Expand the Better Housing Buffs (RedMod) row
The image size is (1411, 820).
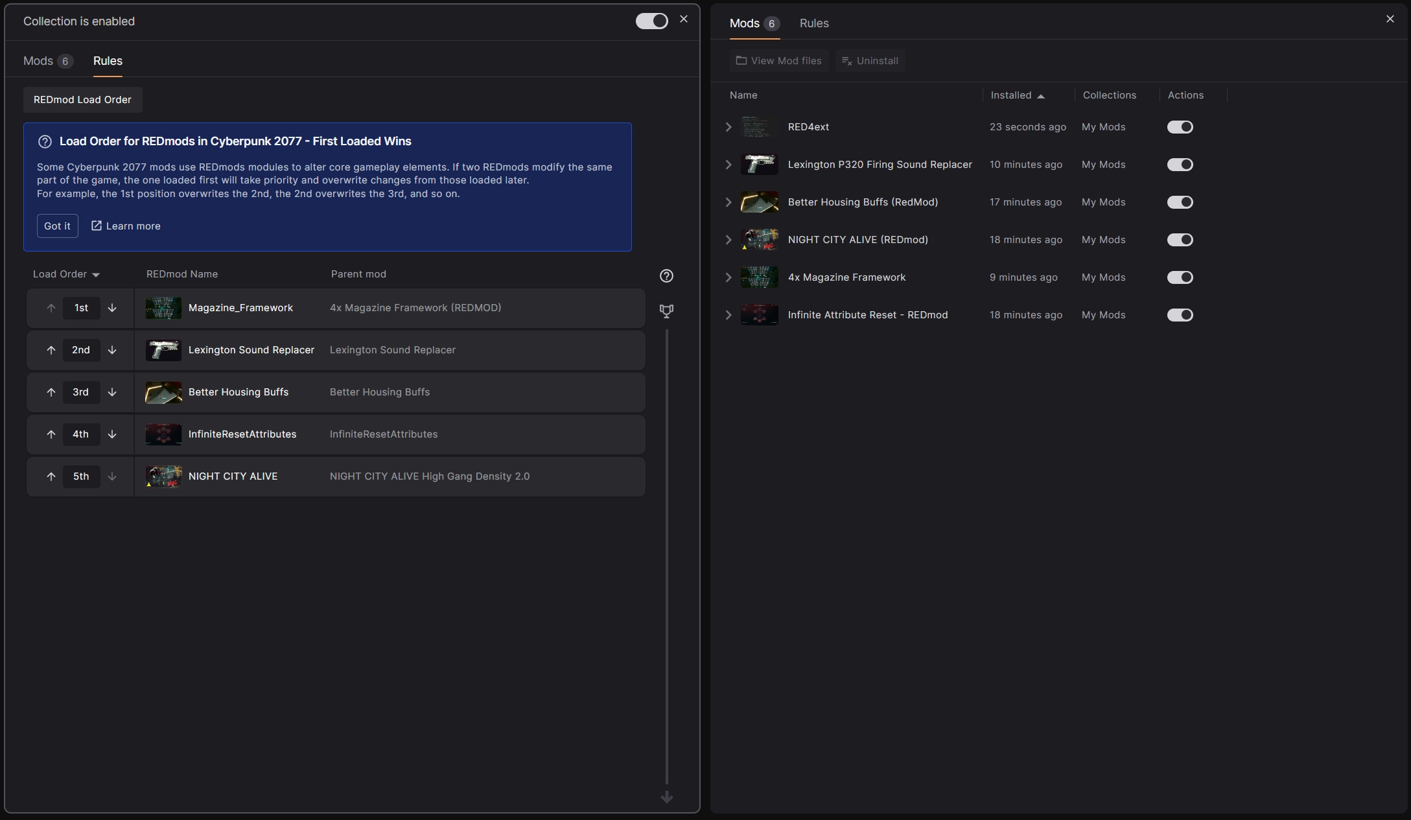click(729, 202)
